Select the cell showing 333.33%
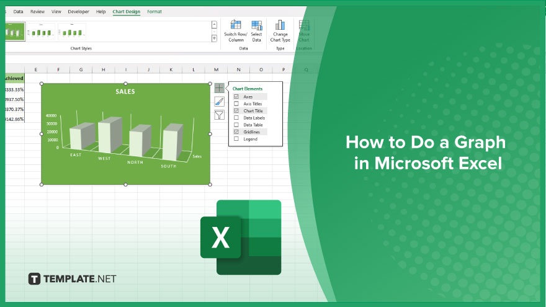 tap(15, 89)
